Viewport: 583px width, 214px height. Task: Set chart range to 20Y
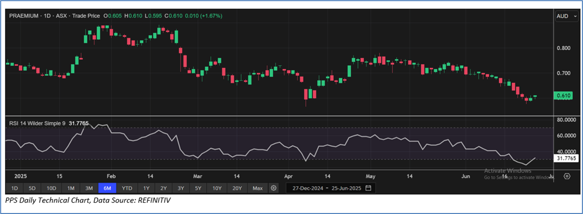click(x=237, y=188)
